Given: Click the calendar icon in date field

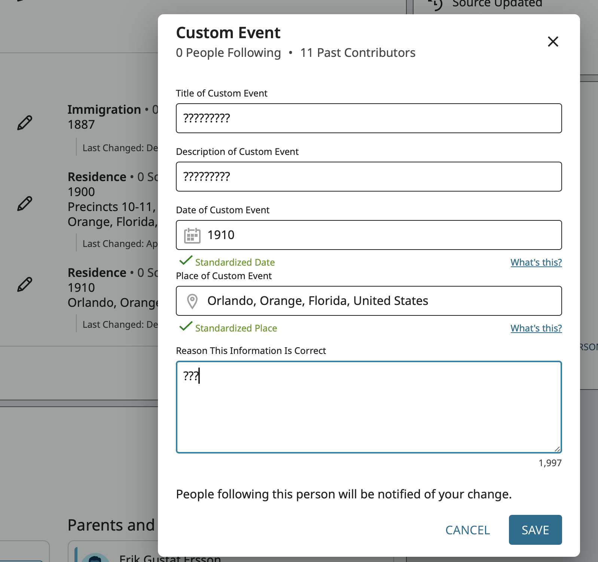Looking at the screenshot, I should tap(192, 235).
